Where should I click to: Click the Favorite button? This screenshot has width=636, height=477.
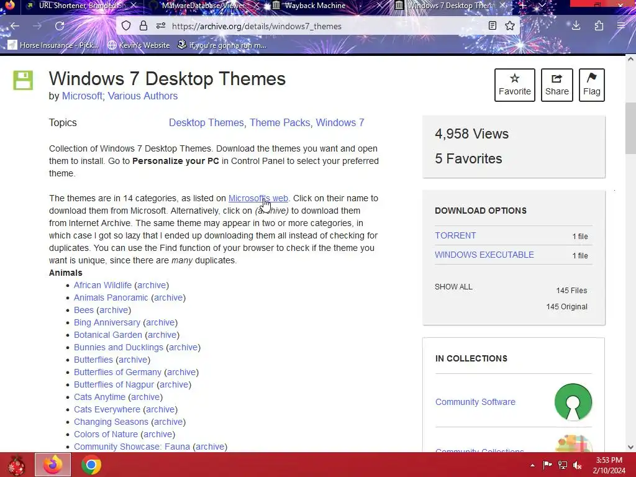click(514, 84)
